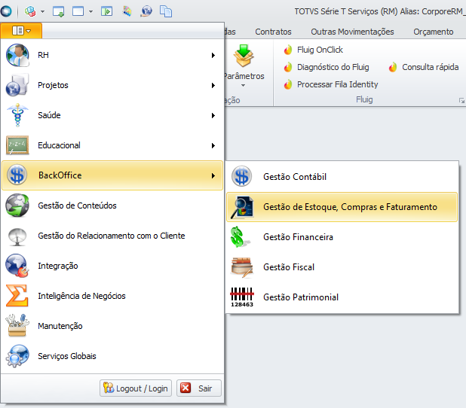Switch to the Orçamento ribbon tab

[434, 32]
